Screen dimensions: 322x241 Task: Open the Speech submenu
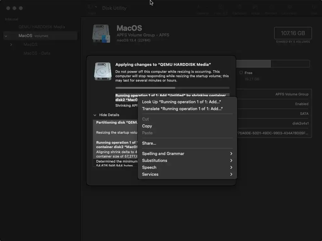coord(187,168)
